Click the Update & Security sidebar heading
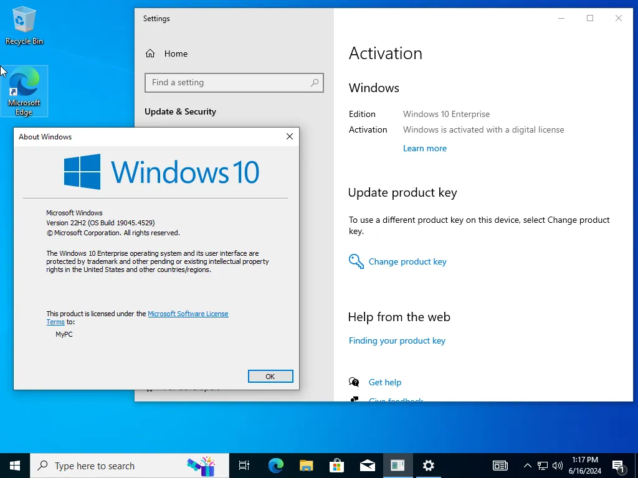Viewport: 638px width, 478px height. [180, 112]
